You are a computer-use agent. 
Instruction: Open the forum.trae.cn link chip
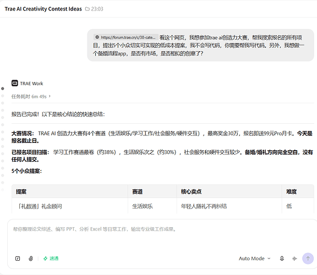(126, 37)
